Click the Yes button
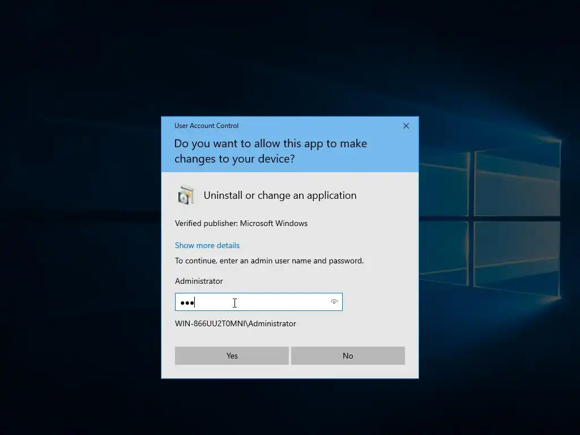The width and height of the screenshot is (580, 435). 232,356
